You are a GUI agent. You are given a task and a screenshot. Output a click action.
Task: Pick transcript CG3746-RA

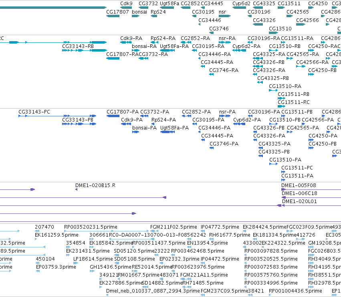[224, 70]
